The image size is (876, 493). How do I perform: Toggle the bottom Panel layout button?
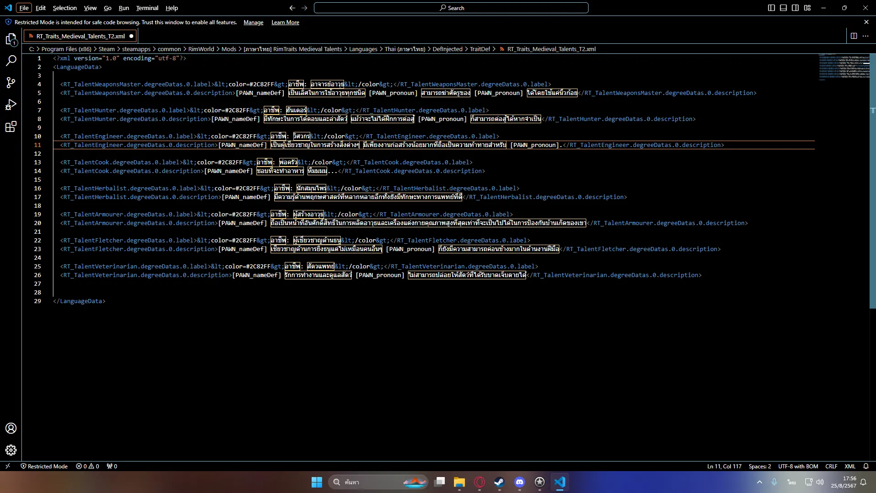[x=783, y=8]
